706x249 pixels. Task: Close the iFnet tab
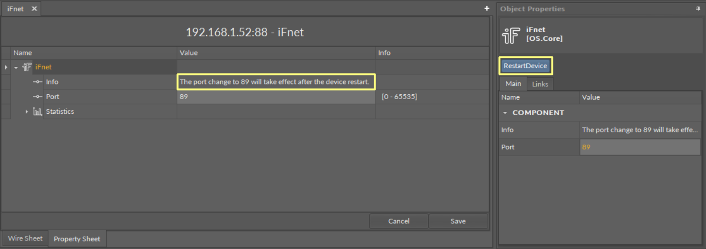click(x=34, y=9)
